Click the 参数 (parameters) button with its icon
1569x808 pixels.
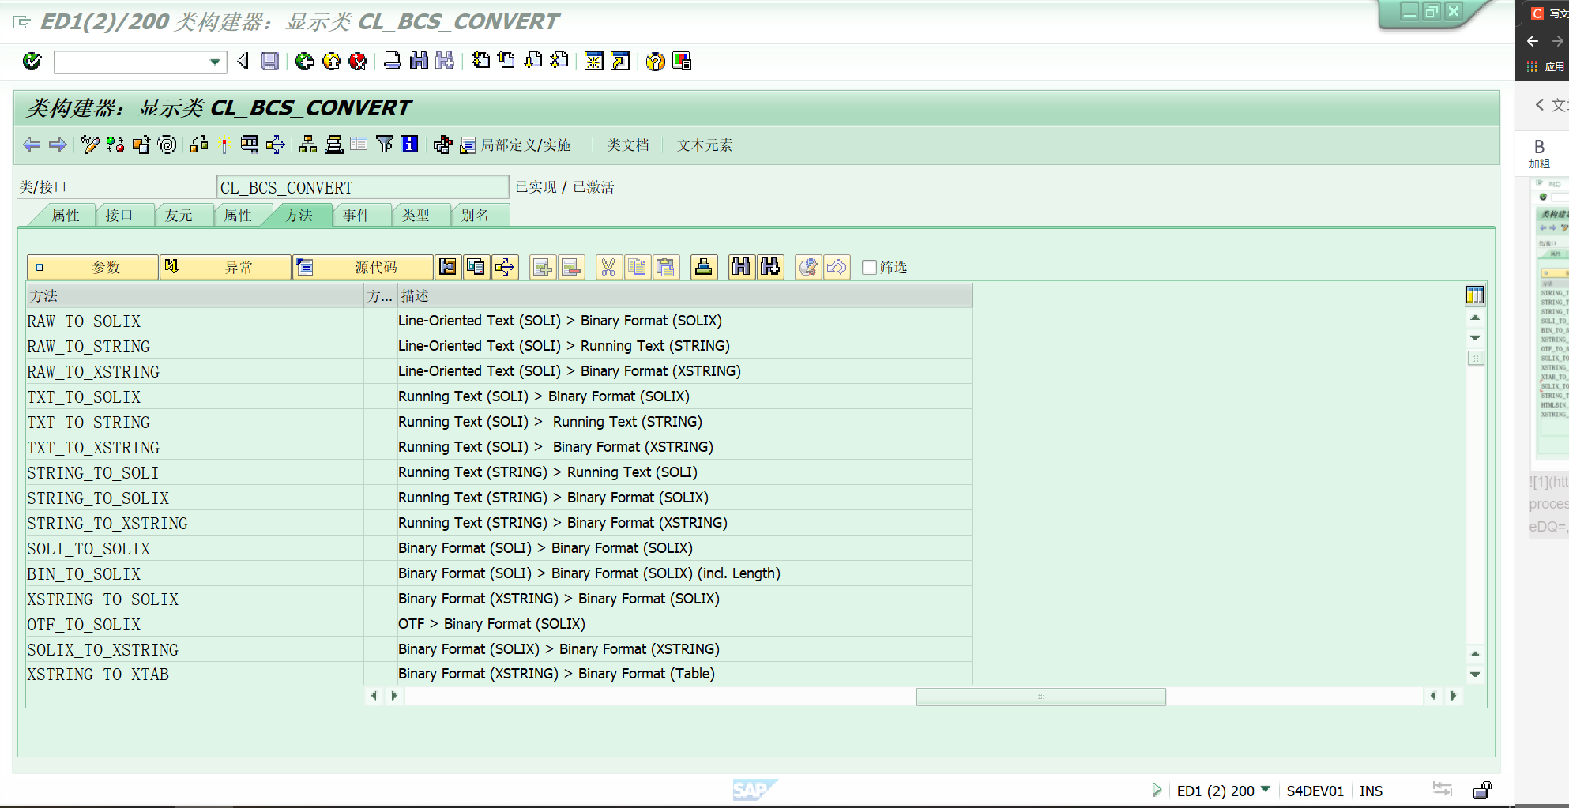[x=91, y=267]
